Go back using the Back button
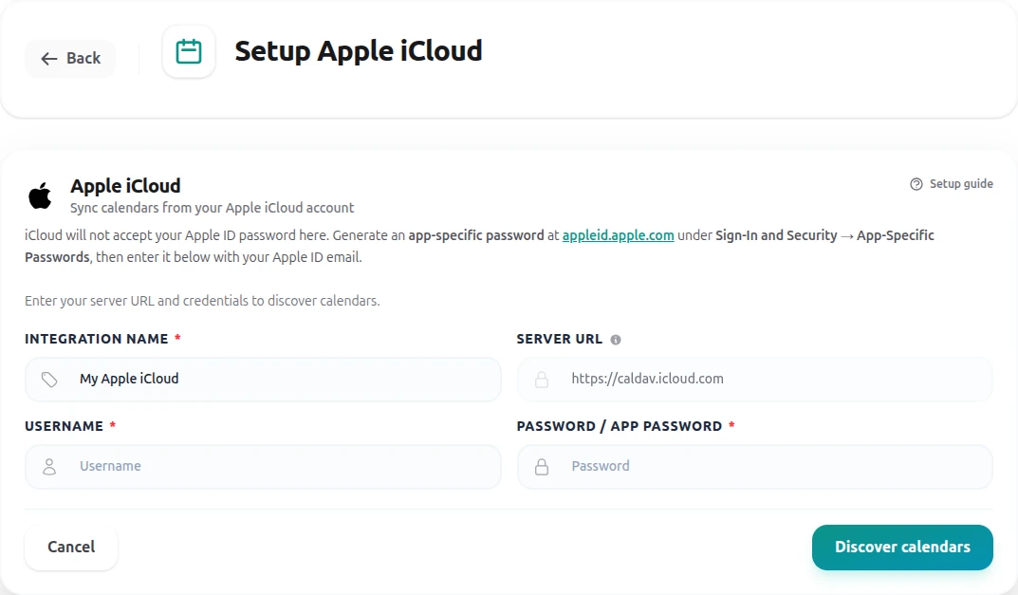 point(70,59)
